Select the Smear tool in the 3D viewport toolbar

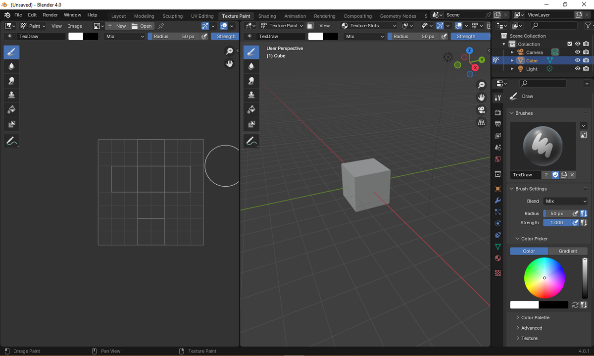click(251, 81)
